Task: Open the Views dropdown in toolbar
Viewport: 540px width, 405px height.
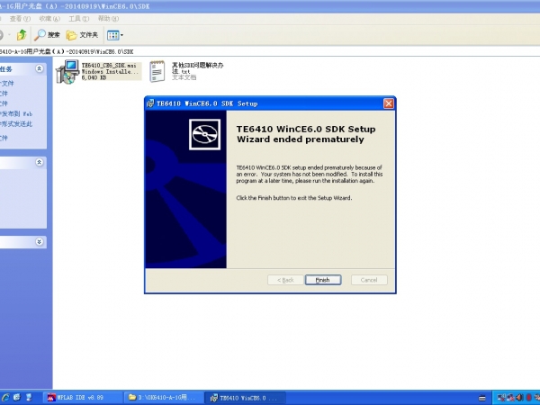Action: click(114, 35)
